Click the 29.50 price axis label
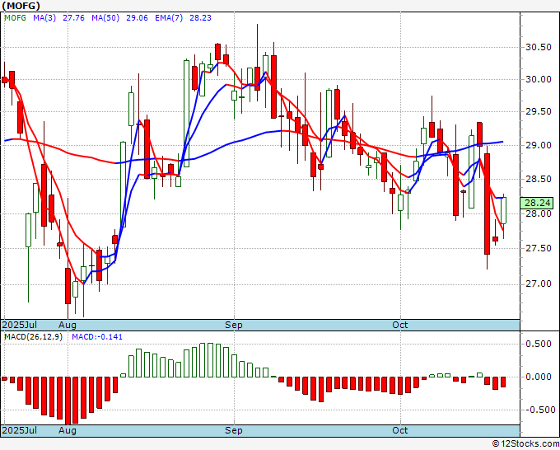 pos(539,112)
